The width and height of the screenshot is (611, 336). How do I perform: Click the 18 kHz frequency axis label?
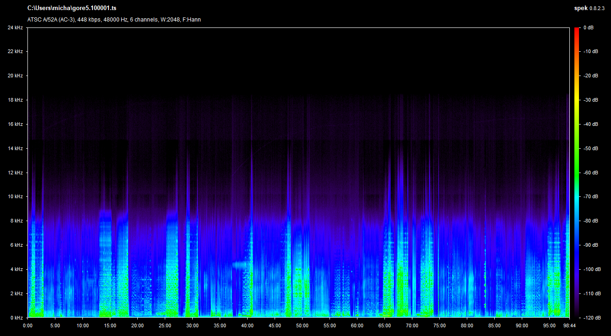point(15,100)
